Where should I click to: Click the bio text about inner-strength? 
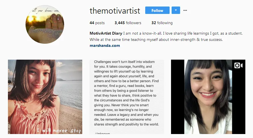(x=156, y=39)
